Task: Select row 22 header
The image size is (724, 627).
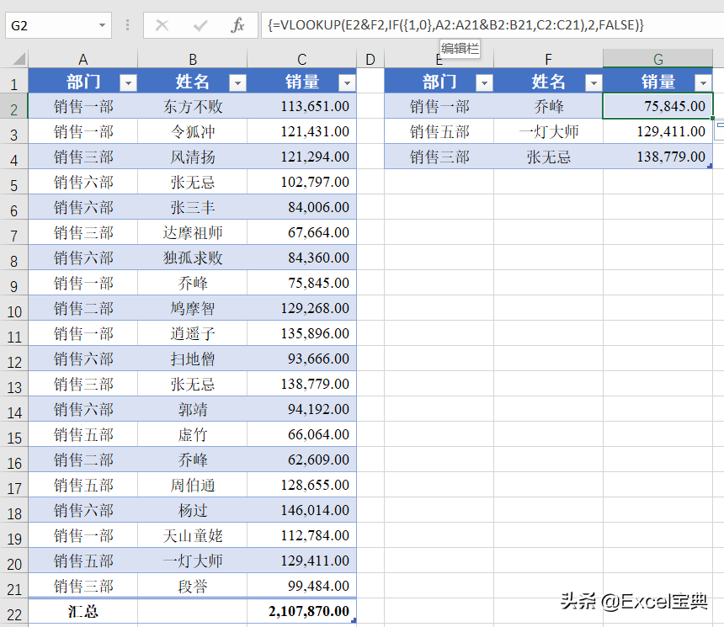Action: (x=13, y=612)
